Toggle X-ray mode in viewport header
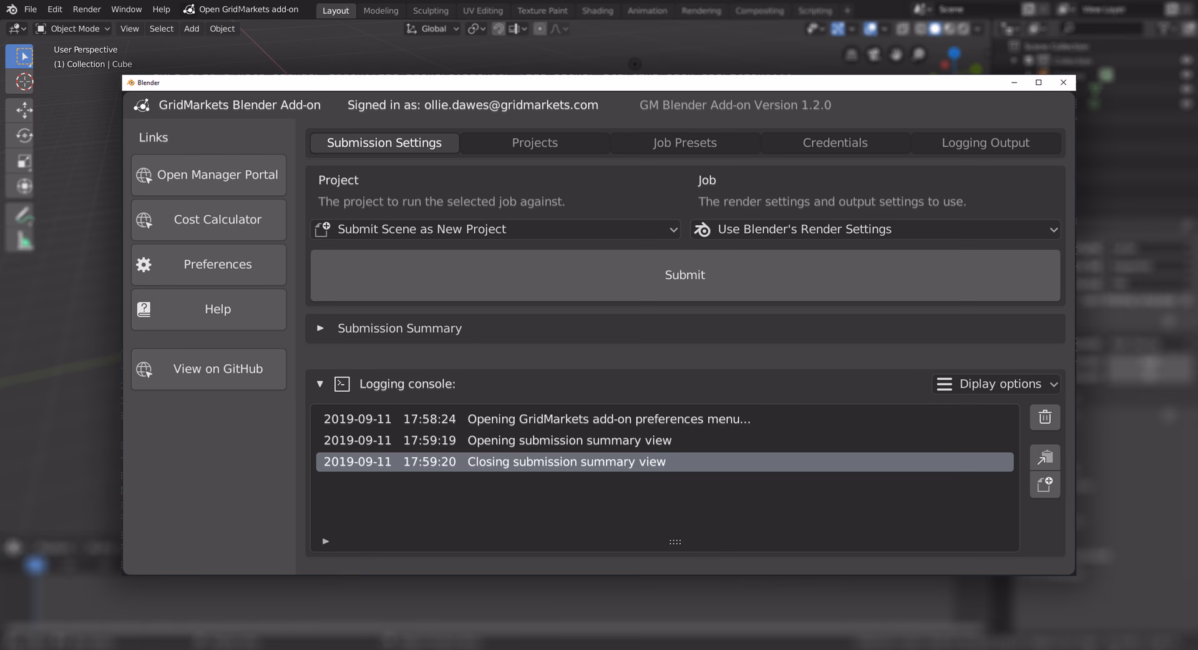 click(902, 29)
